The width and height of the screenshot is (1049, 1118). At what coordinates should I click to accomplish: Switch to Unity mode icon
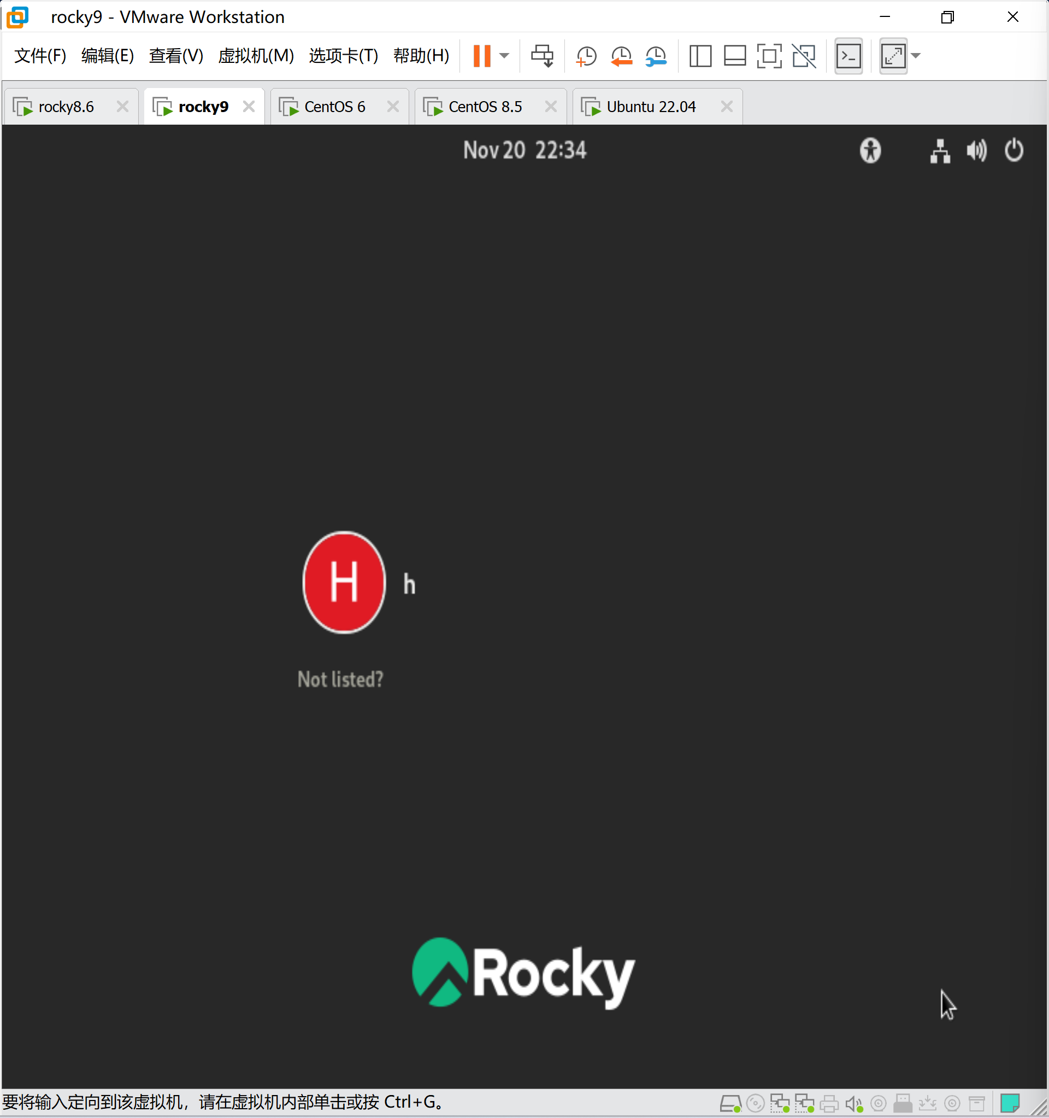(x=804, y=56)
